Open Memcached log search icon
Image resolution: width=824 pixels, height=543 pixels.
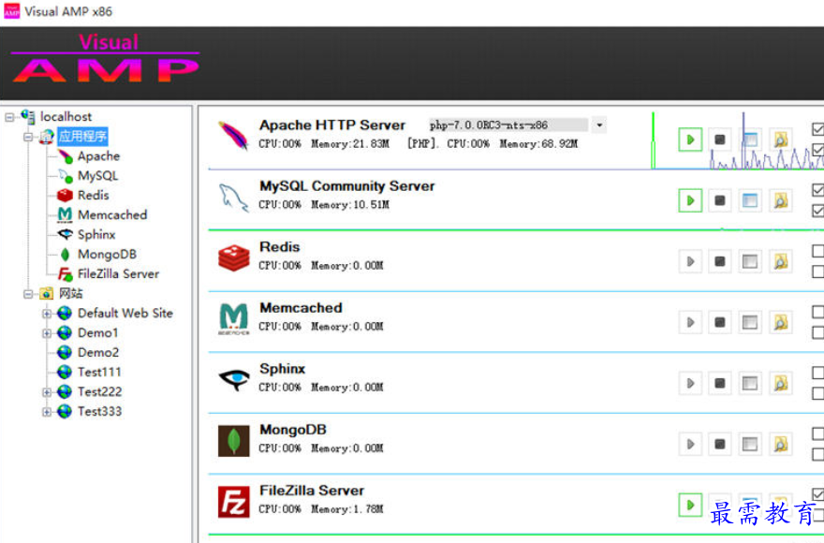(x=780, y=322)
